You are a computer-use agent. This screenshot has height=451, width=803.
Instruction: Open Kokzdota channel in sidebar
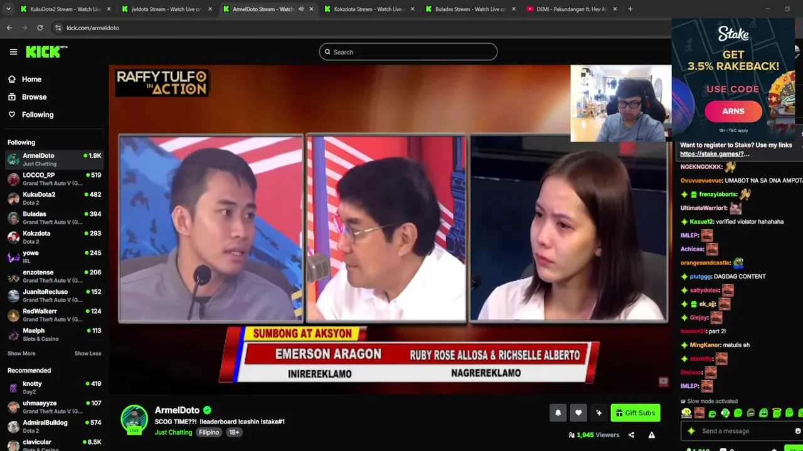pyautogui.click(x=55, y=237)
